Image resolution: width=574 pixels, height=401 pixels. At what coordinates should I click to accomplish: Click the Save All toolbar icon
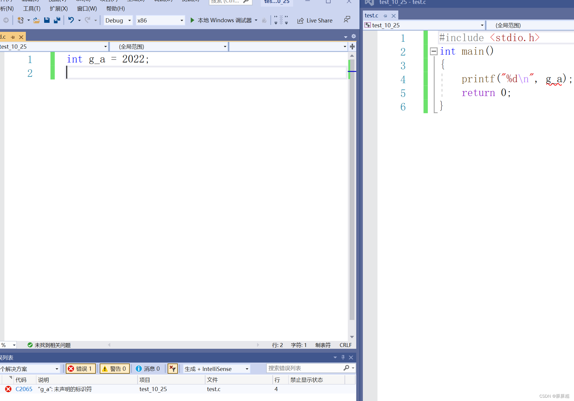point(57,20)
